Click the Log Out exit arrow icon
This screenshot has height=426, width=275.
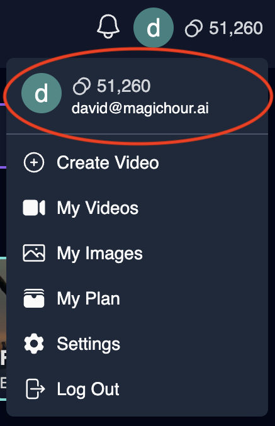pyautogui.click(x=35, y=389)
